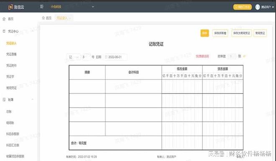Open 凭证查看 in the sidebar
Image resolution: width=276 pixels, height=161 pixels.
(11, 54)
